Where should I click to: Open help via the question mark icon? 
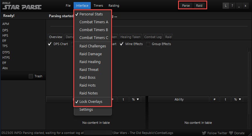pos(232,6)
